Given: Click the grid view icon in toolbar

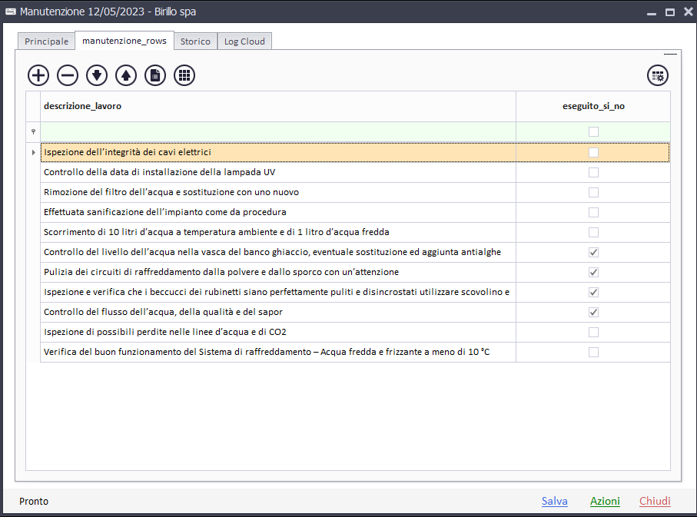Looking at the screenshot, I should point(184,75).
